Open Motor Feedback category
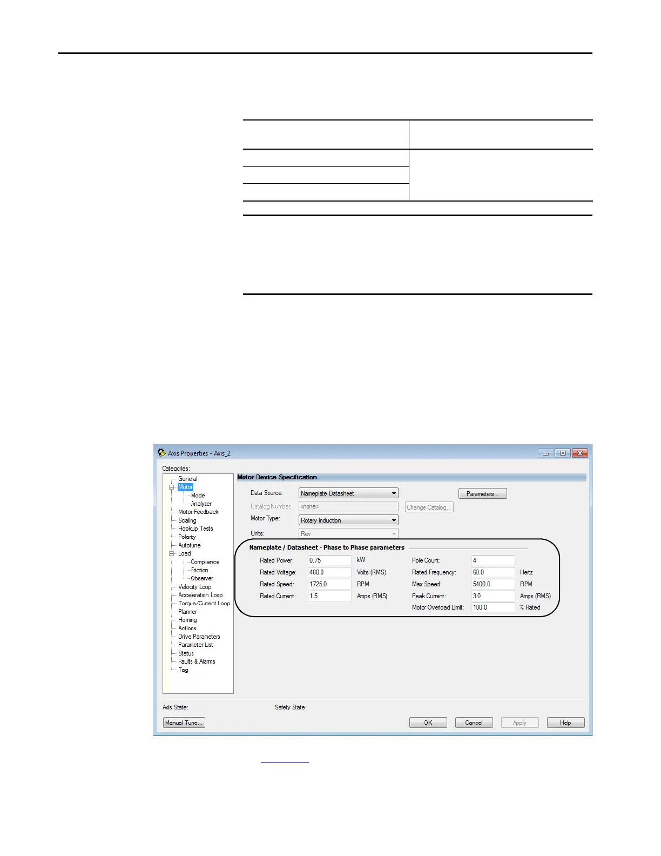The image size is (661, 856). click(198, 512)
